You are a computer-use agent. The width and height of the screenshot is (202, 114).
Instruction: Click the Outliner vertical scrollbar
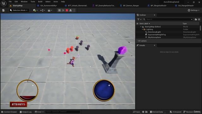click(200, 28)
